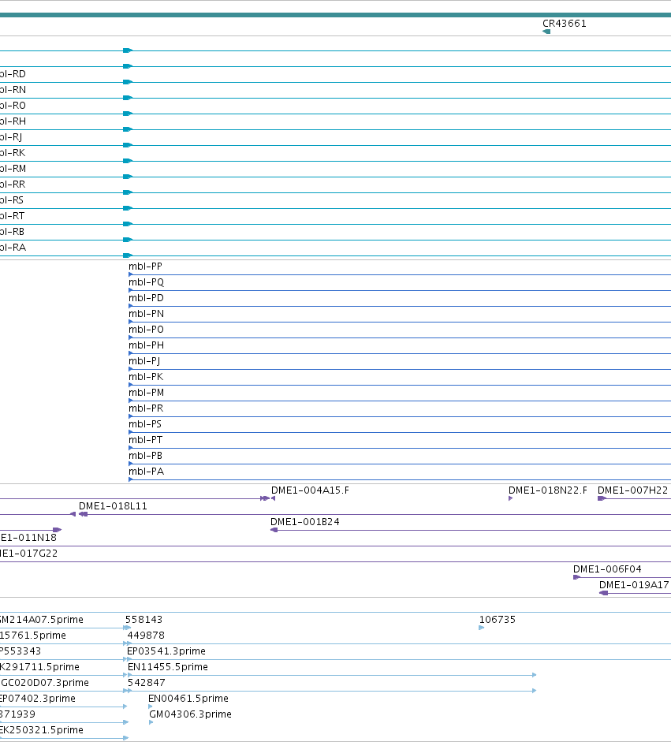Select the transcript label ending in RJ

pyautogui.click(x=11, y=137)
